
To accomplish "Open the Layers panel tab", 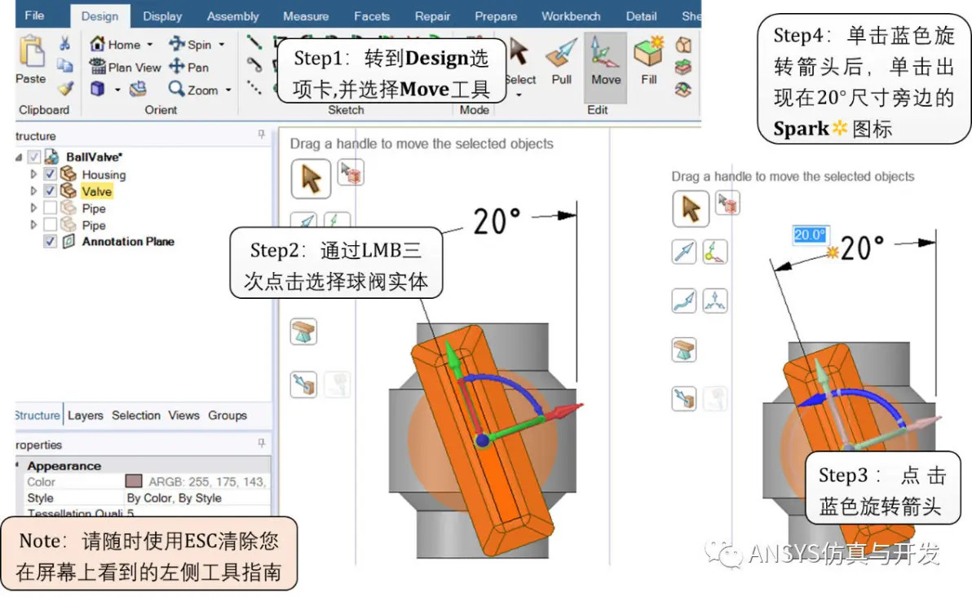I will click(x=86, y=415).
